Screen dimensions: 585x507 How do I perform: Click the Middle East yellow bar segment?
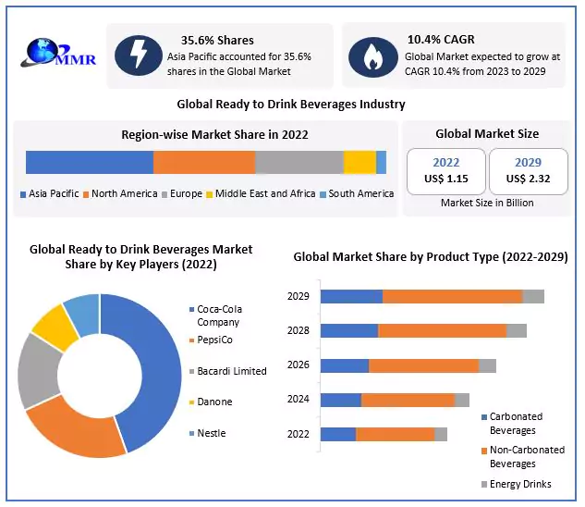pos(360,162)
